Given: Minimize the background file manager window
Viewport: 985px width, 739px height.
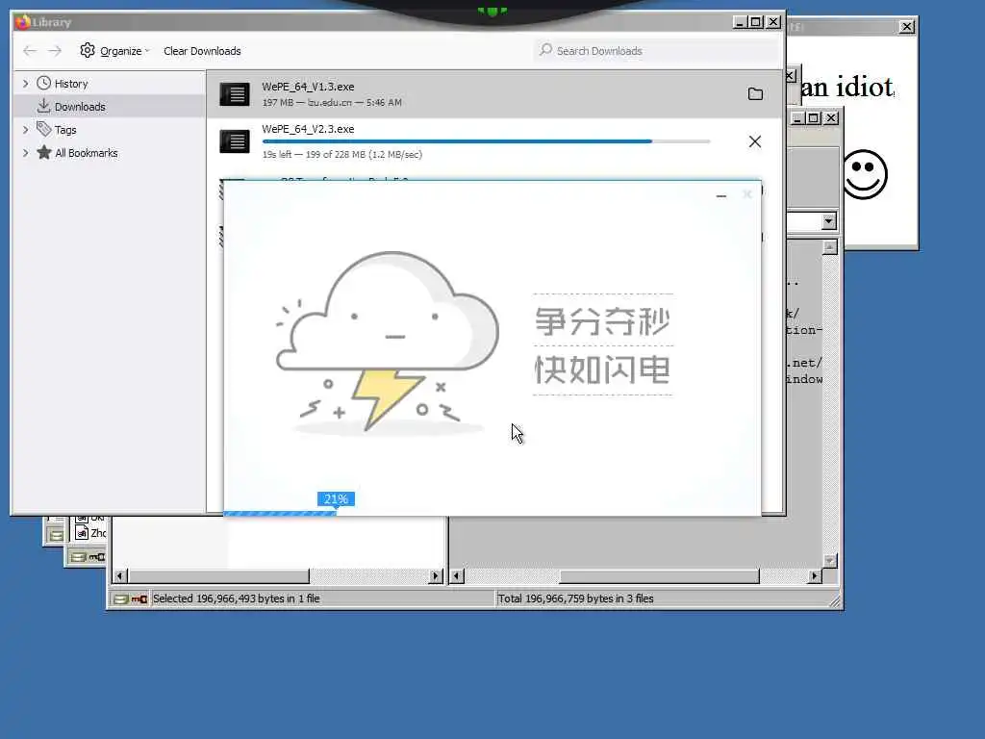Looking at the screenshot, I should (x=797, y=118).
